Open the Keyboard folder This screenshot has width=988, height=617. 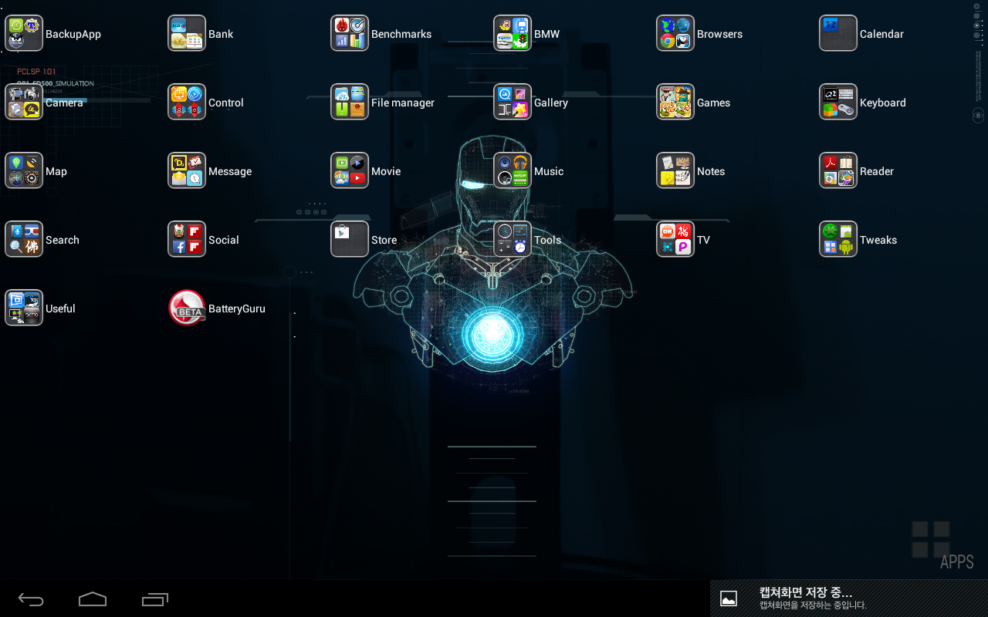pyautogui.click(x=838, y=102)
